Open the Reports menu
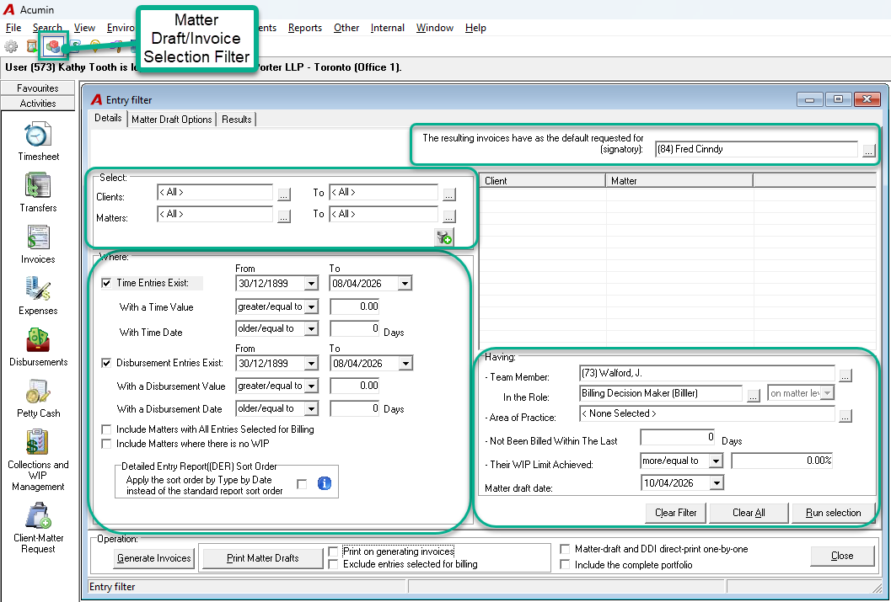The height and width of the screenshot is (602, 891). (x=304, y=28)
